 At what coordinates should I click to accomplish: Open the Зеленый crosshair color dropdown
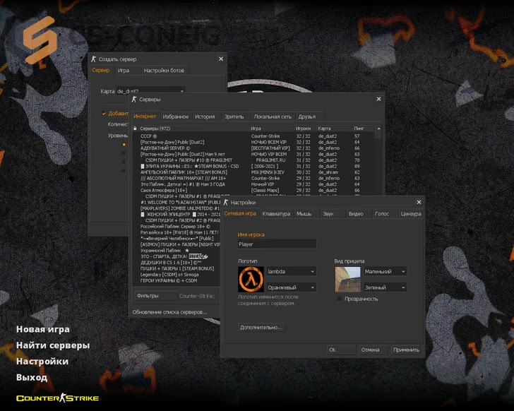coord(385,287)
